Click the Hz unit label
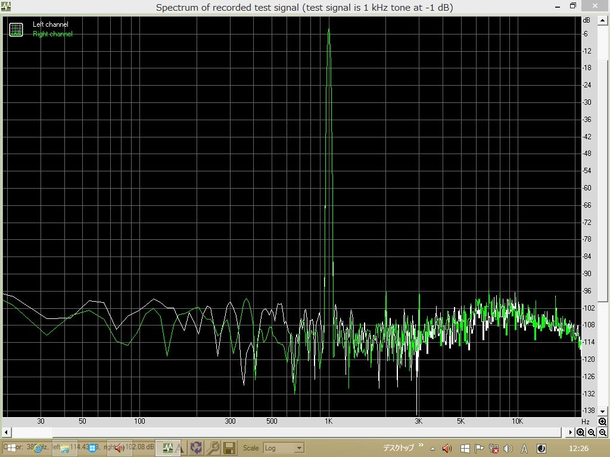The height and width of the screenshot is (457, 610). [586, 422]
